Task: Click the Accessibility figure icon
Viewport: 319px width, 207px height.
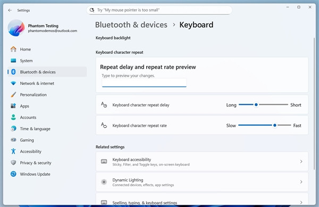Action: point(13,151)
